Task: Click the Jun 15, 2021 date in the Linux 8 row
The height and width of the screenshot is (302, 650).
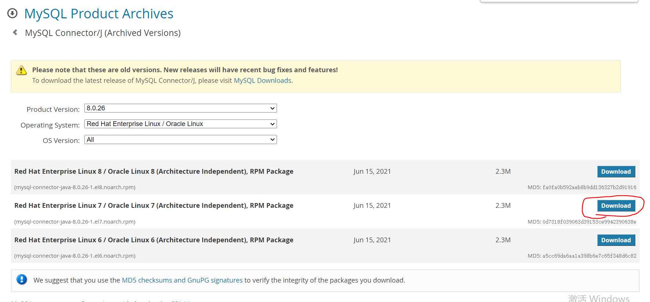Action: click(x=372, y=171)
